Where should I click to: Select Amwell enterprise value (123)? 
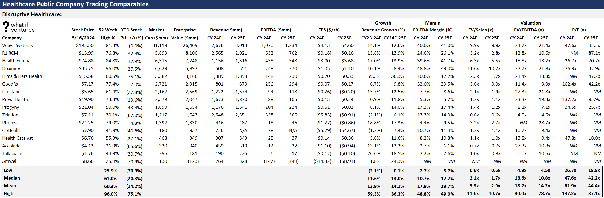coord(193,161)
